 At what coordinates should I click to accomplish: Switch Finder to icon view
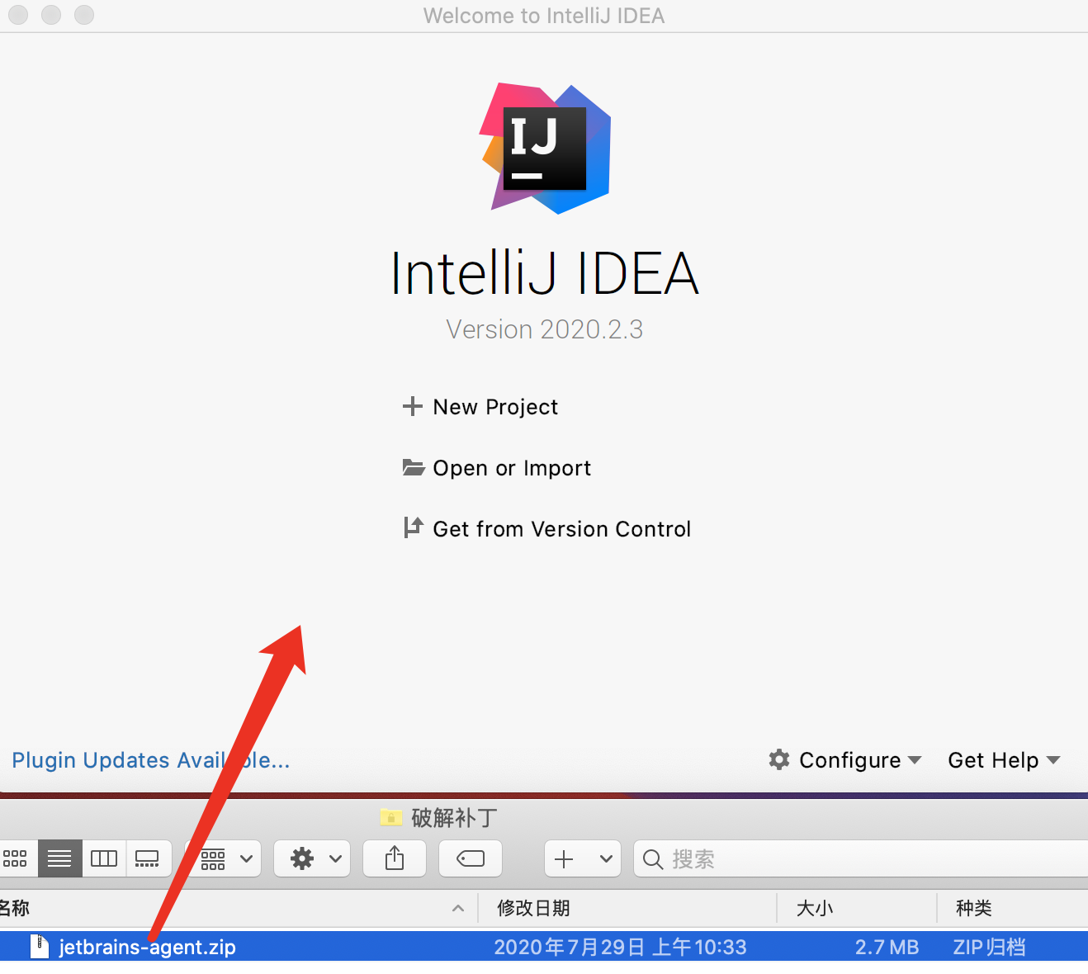[x=16, y=858]
